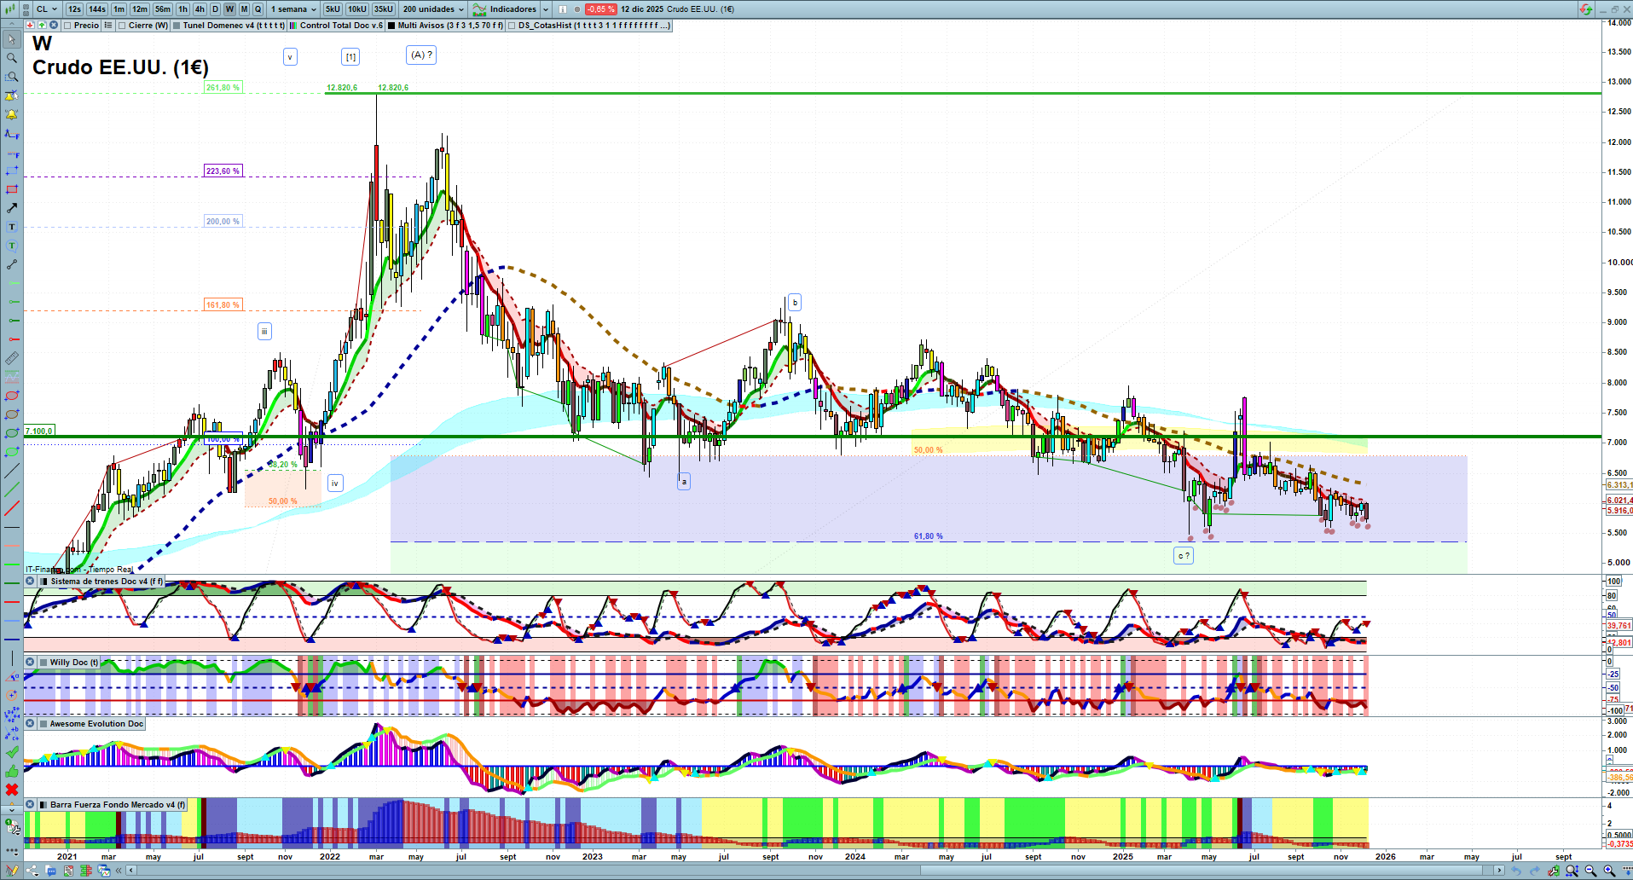Toggle the DS_CotasHist checkbox
The height and width of the screenshot is (880, 1633).
512,26
